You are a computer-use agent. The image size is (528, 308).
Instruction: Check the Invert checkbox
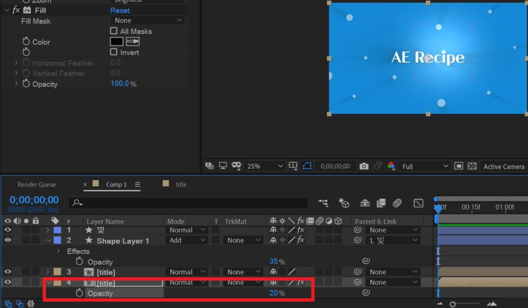(x=113, y=52)
